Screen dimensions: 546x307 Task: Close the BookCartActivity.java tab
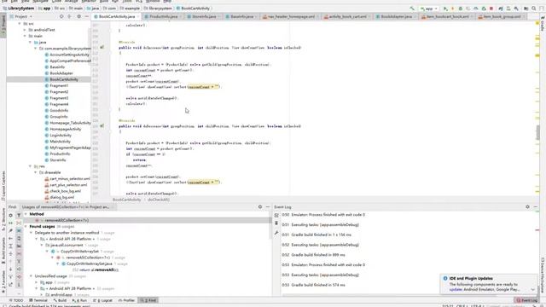click(x=138, y=16)
